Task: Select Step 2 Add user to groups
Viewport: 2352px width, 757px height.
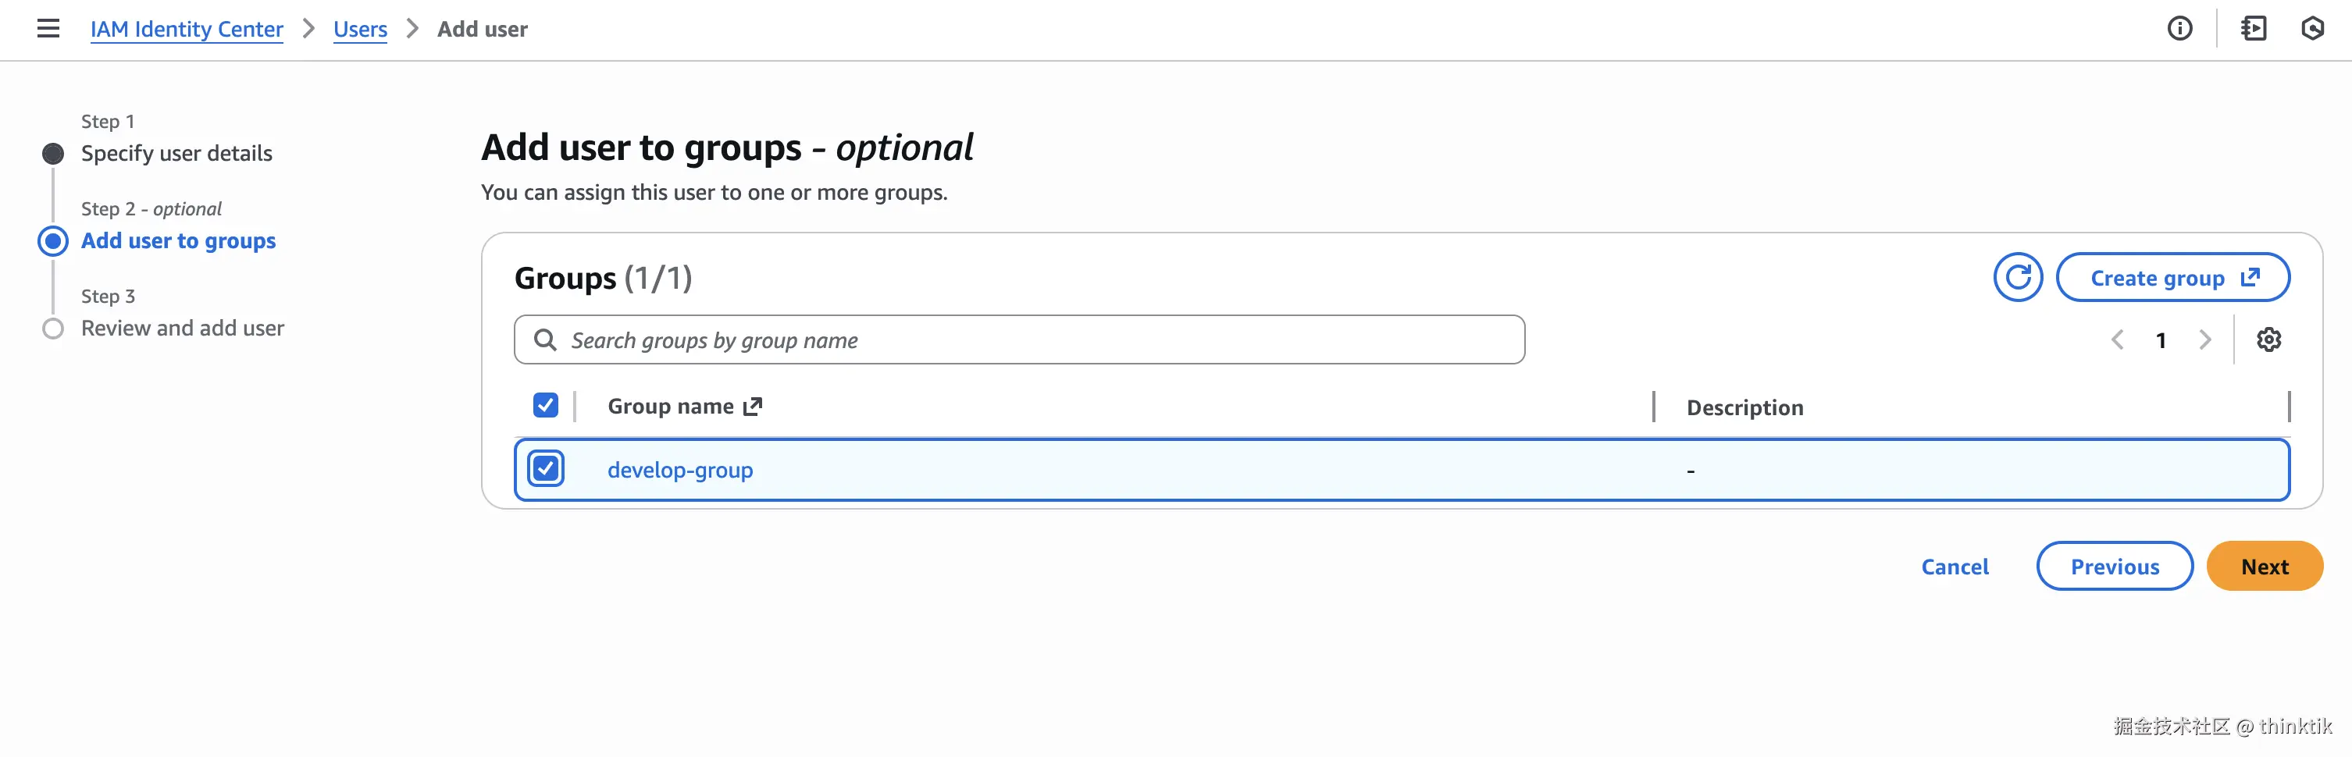Action: coord(178,241)
